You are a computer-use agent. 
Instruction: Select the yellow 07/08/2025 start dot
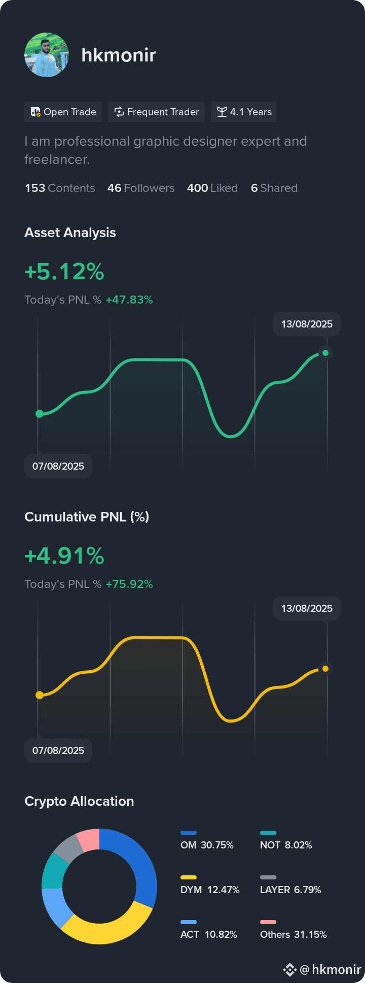(40, 695)
